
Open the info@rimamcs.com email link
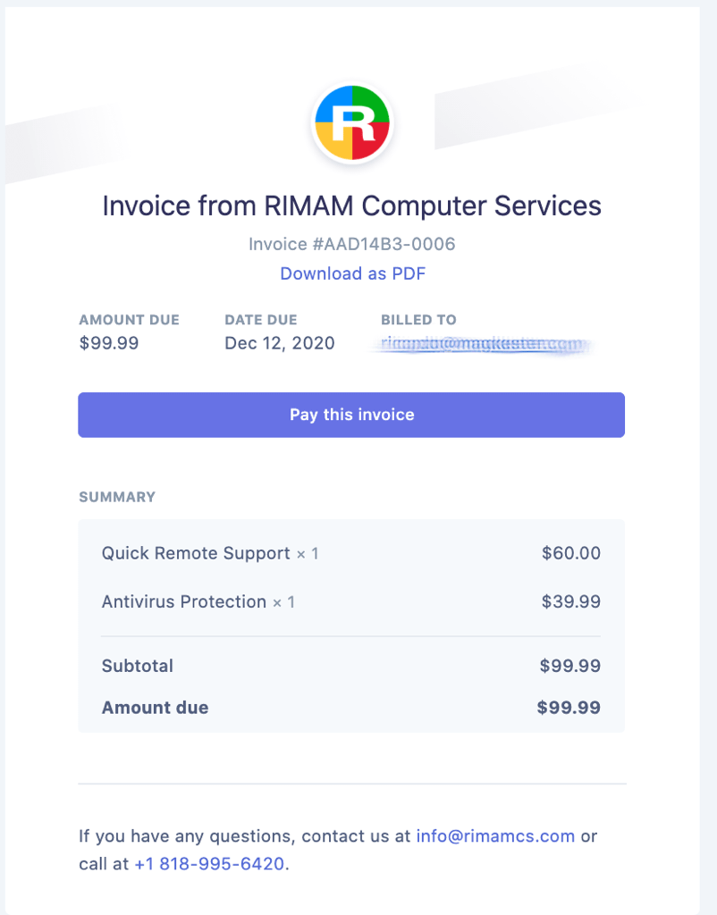pos(495,835)
